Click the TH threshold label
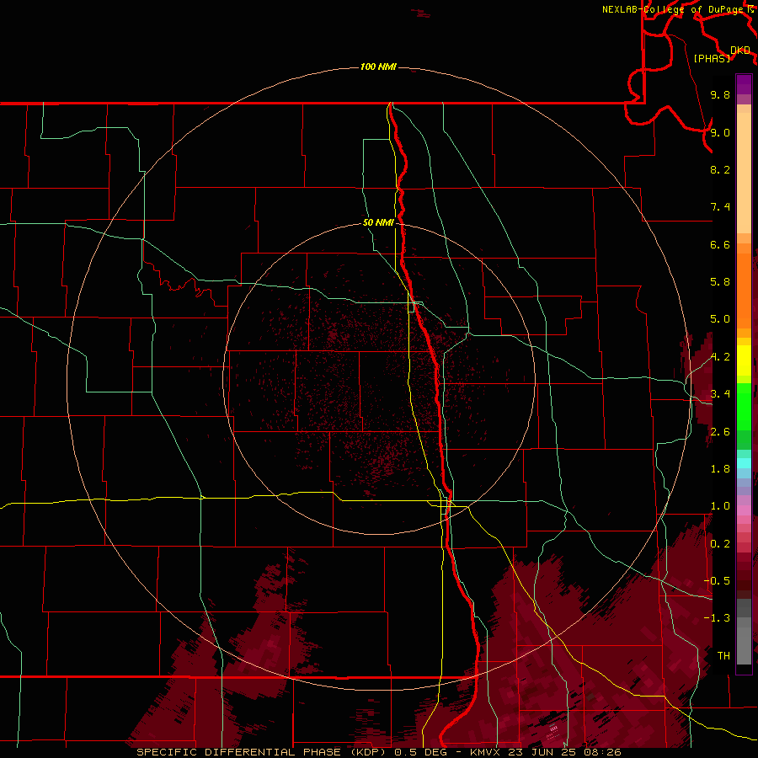Image resolution: width=758 pixels, height=758 pixels. coord(723,656)
